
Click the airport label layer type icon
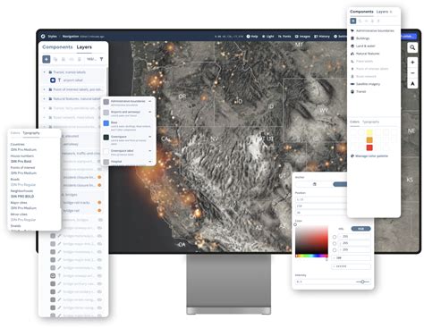[x=59, y=80]
